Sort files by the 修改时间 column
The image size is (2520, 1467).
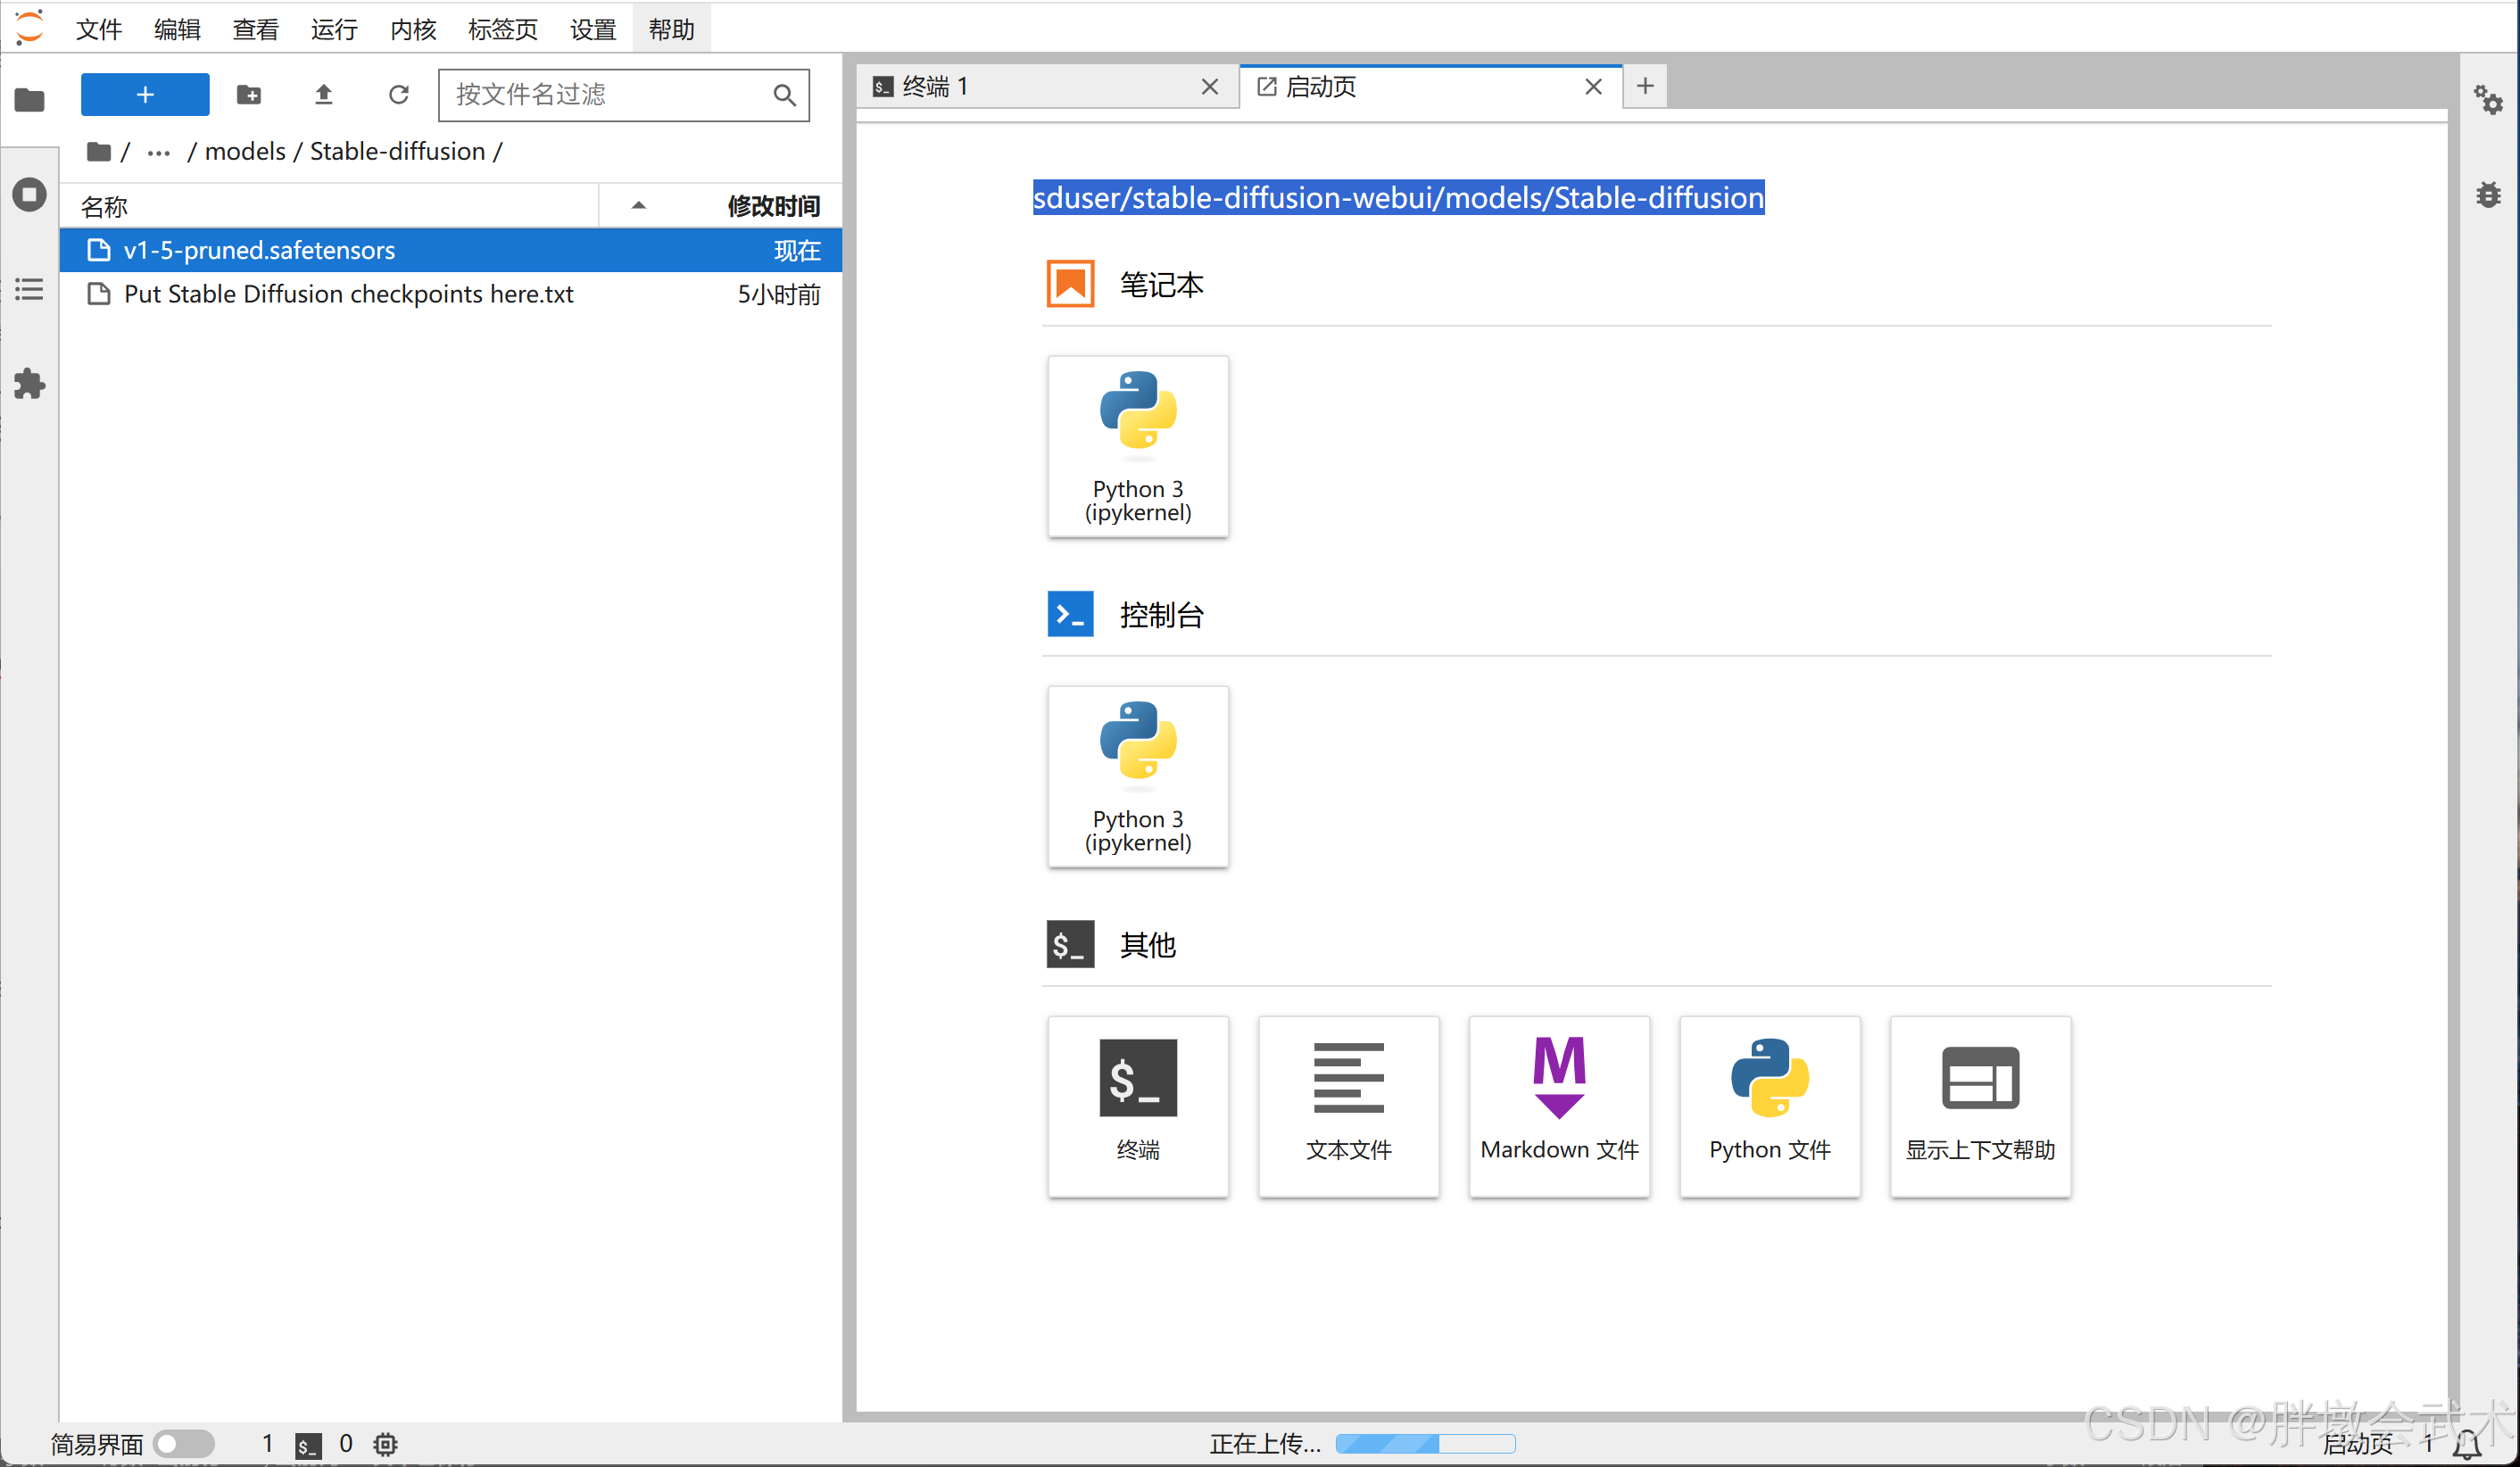click(x=772, y=206)
